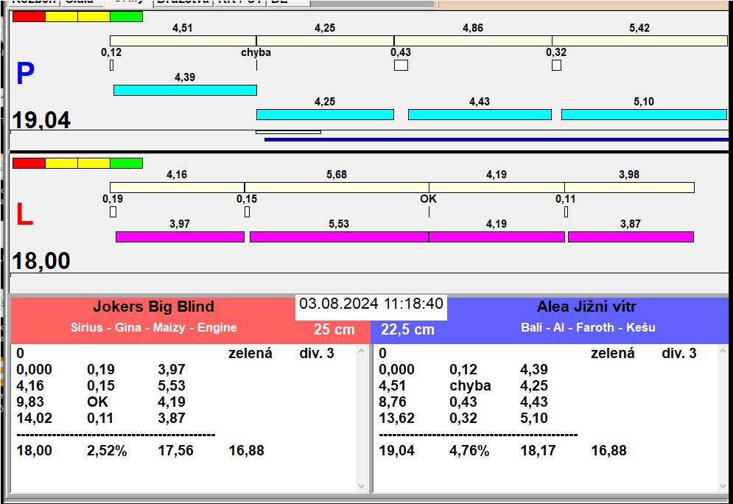Screen dimensions: 733x504
Task: Select the 'chyba' row in Alea results
Action: pos(470,385)
